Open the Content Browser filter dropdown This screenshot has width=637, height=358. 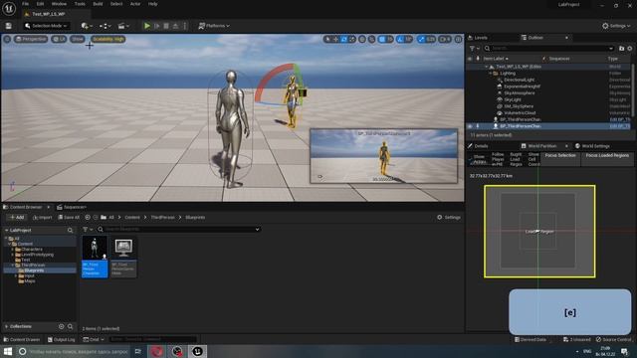pos(88,230)
